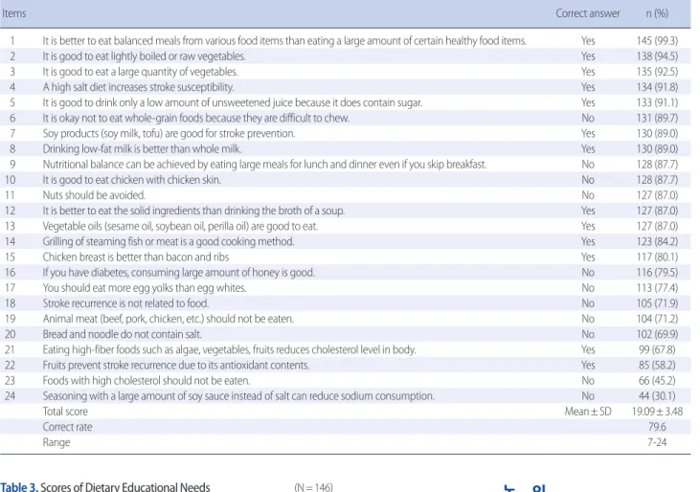
Task: Click 'Soy products (soy milk, tofu) are good for stroke prevention.'
Action: 169,133
